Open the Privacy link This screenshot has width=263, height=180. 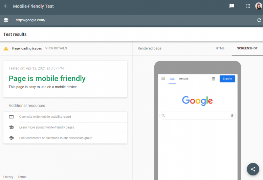click(8, 177)
